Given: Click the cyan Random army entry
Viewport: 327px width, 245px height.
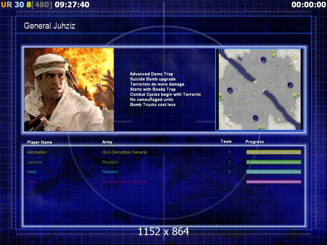Looking at the screenshot, I should click(x=110, y=172).
